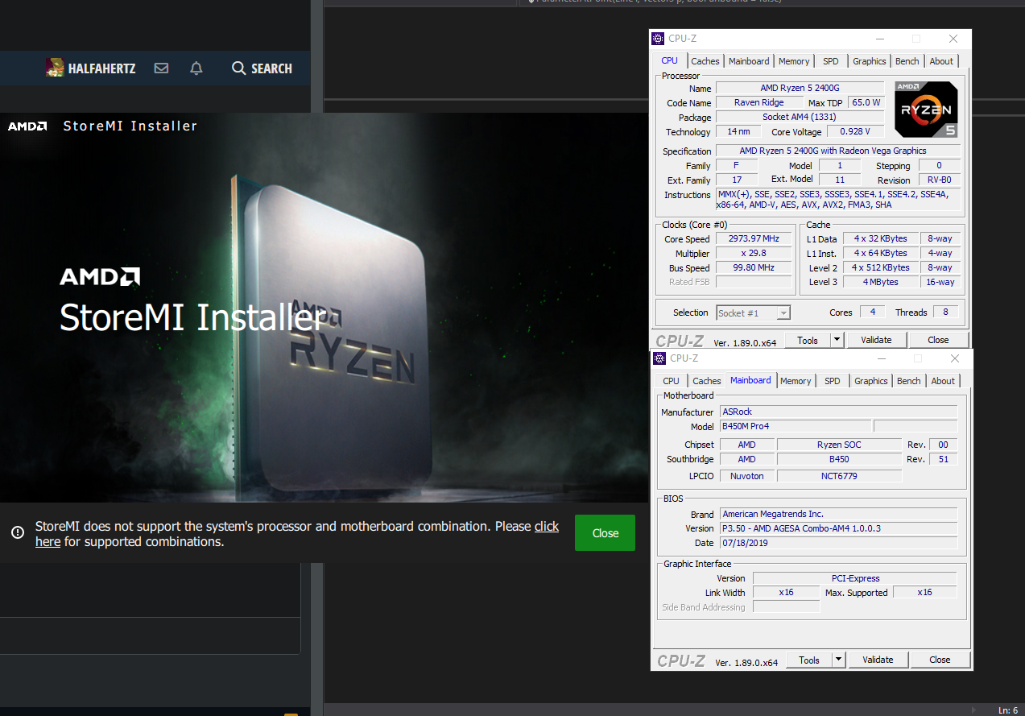Open the SPD tab in the lower CPU-Z window

[833, 381]
